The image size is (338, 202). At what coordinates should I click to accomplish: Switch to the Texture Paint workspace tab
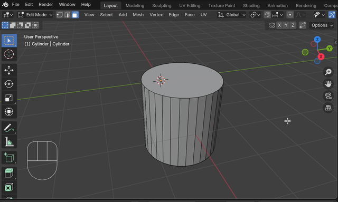pyautogui.click(x=222, y=6)
